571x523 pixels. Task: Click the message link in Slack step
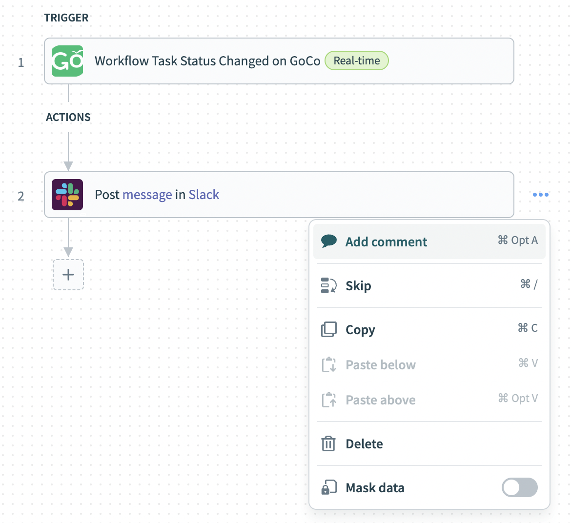[x=147, y=195]
